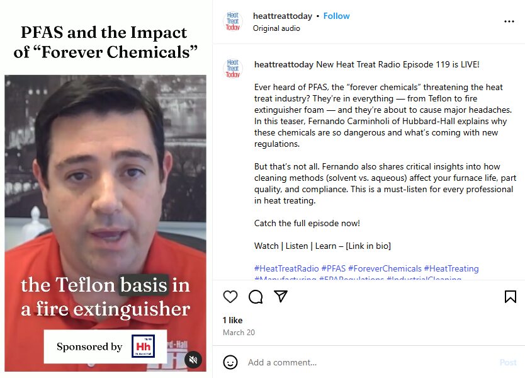Click the #ForeverChemicals hashtag

click(385, 268)
